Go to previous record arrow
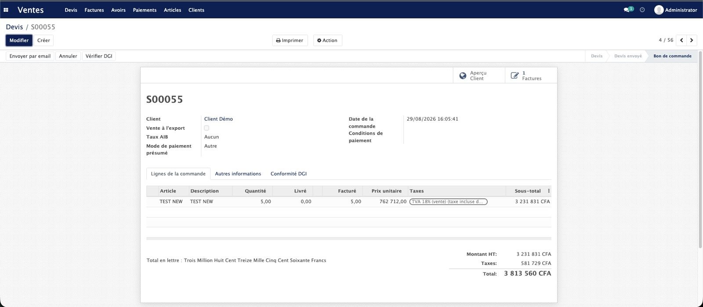703x307 pixels. (x=681, y=40)
